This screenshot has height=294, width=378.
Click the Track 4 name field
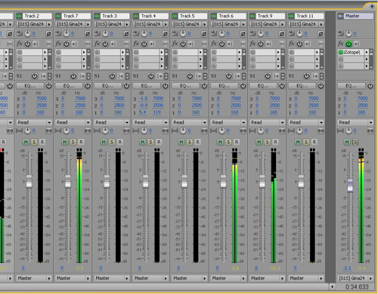[153, 16]
